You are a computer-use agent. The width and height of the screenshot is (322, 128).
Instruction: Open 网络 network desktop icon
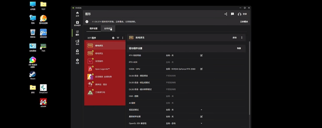click(33, 19)
